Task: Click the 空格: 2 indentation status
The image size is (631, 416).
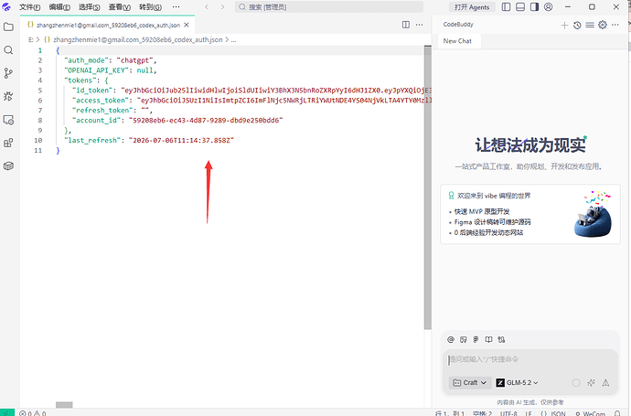Action: [482, 413]
